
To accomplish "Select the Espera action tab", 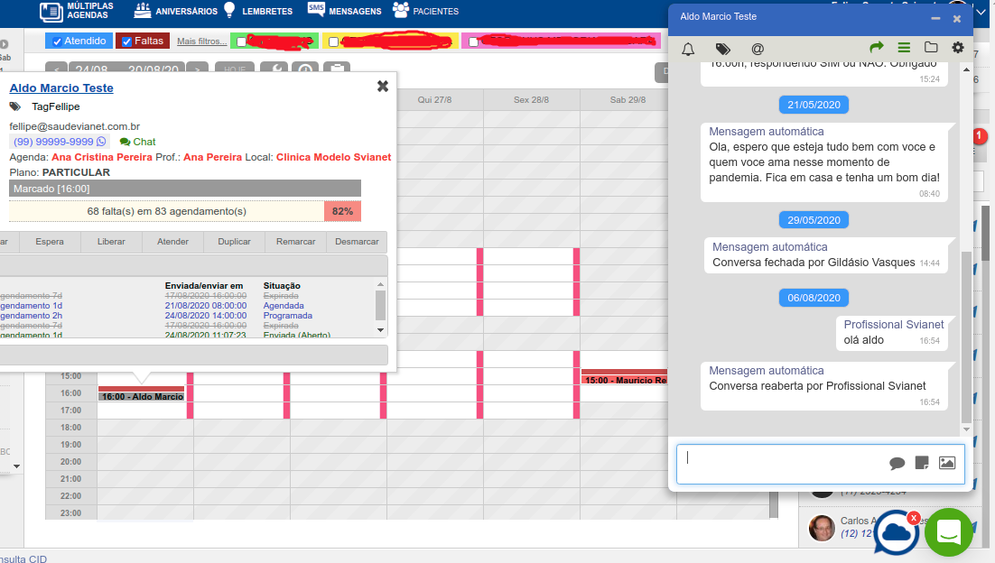I will pyautogui.click(x=50, y=242).
